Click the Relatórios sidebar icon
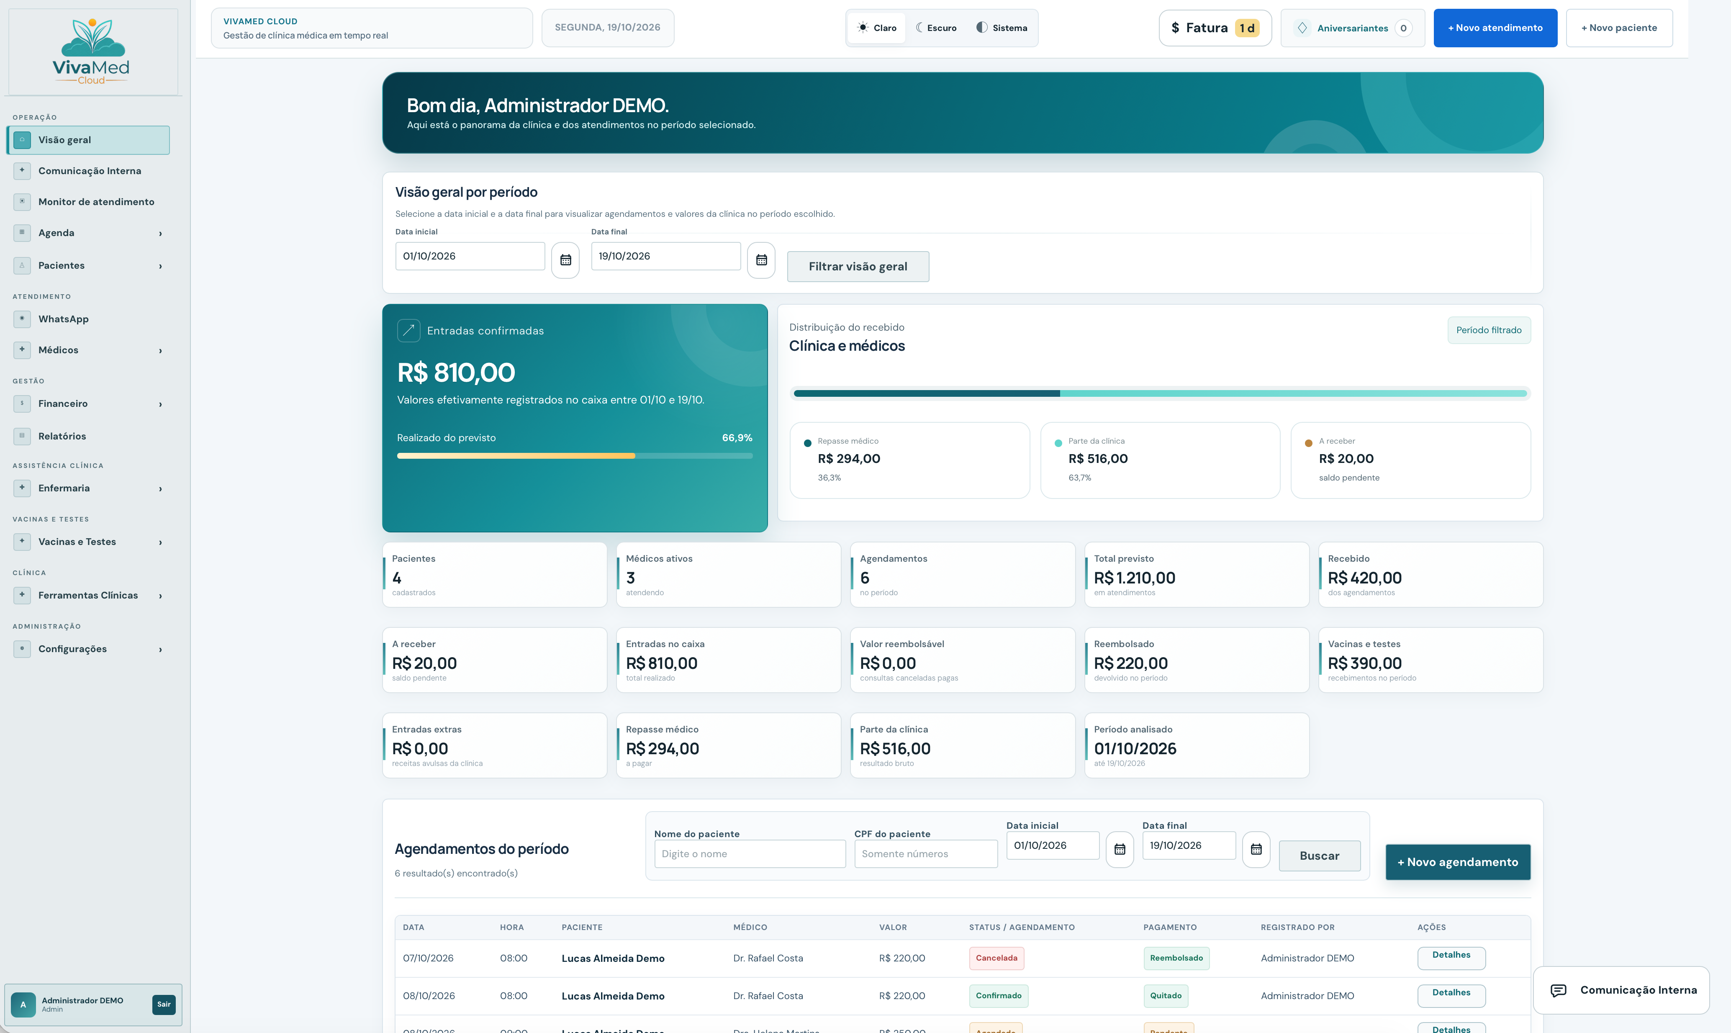This screenshot has width=1731, height=1033. tap(22, 437)
